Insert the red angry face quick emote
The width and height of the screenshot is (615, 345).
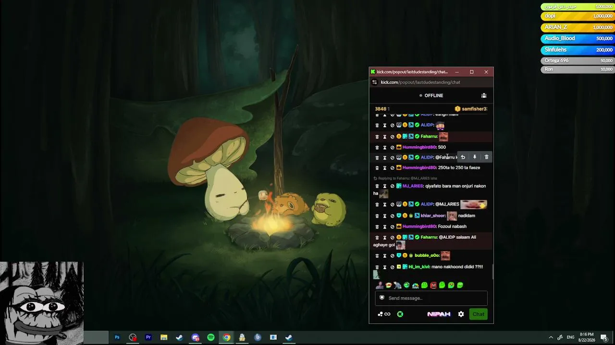coord(433,286)
